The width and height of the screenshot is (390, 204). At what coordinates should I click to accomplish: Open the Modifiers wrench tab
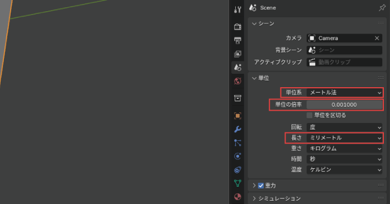click(237, 129)
